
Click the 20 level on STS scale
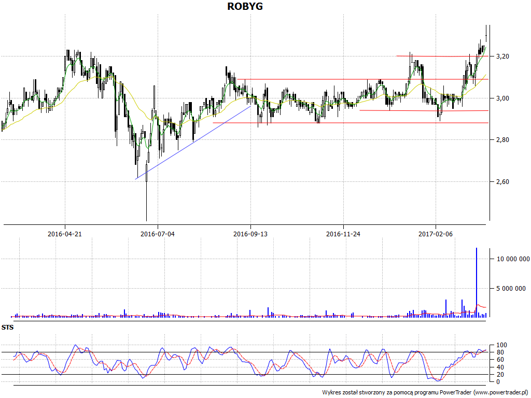pyautogui.click(x=500, y=374)
